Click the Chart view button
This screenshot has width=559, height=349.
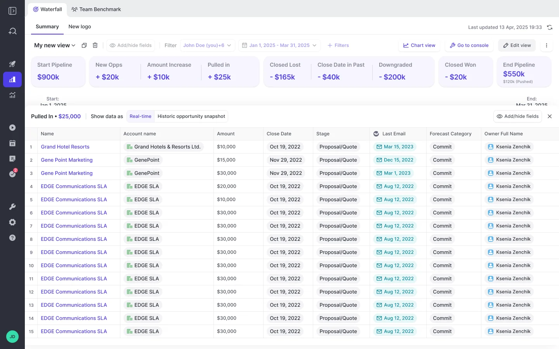pos(419,45)
